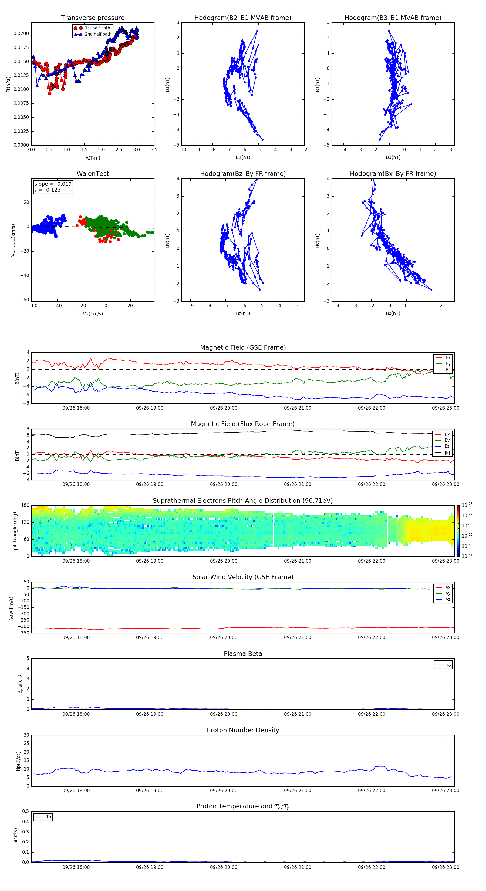Click the By' legend entry in Flux Rope panel
This screenshot has height=891, width=486.
point(443,440)
